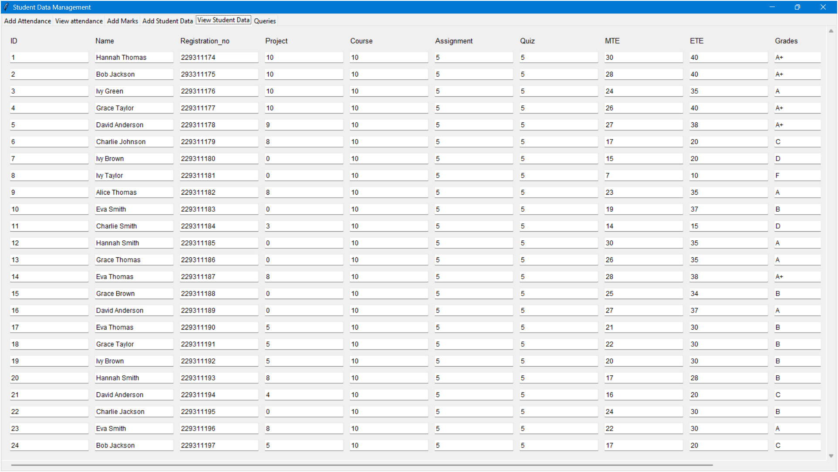The height and width of the screenshot is (472, 838).
Task: Go to Add Student Data tab
Action: click(167, 21)
